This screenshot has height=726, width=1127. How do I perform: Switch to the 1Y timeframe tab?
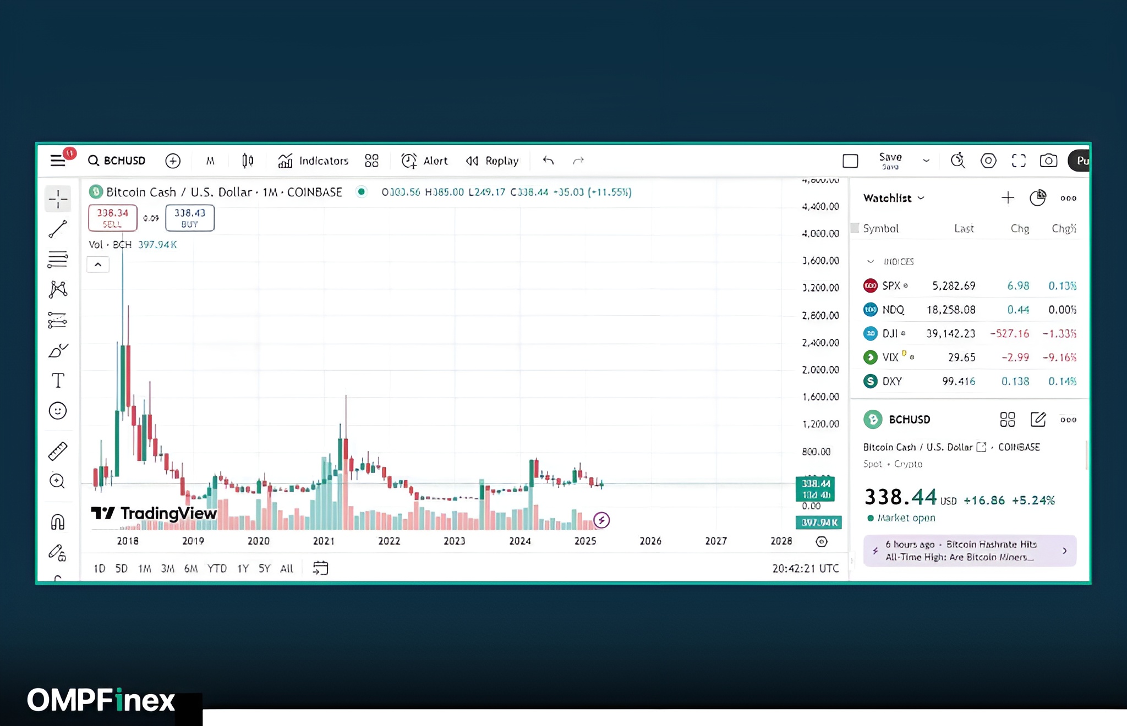click(x=243, y=568)
